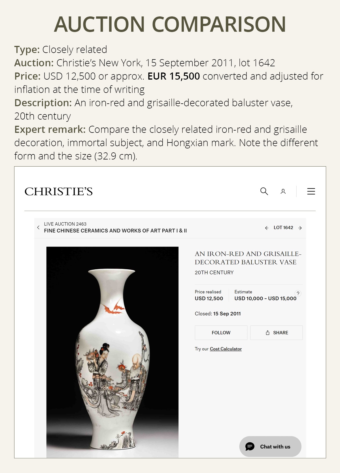This screenshot has height=473, width=340.
Task: Click the USD 12,500 price realised
Action: (209, 299)
